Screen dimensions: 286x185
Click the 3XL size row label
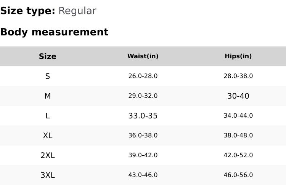(48, 175)
